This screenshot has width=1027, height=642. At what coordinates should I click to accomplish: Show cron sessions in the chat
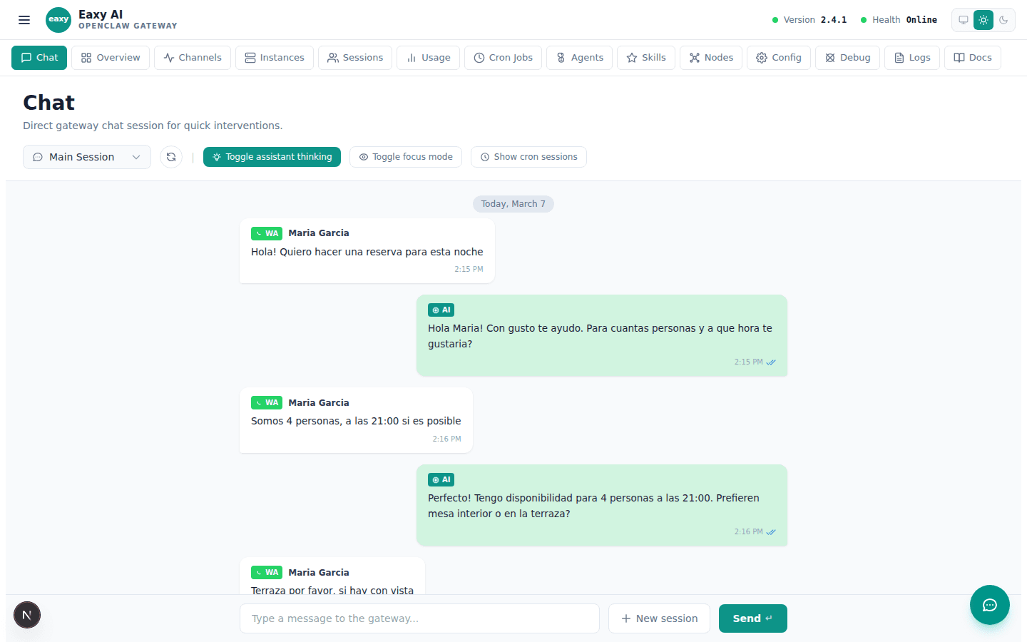click(528, 156)
